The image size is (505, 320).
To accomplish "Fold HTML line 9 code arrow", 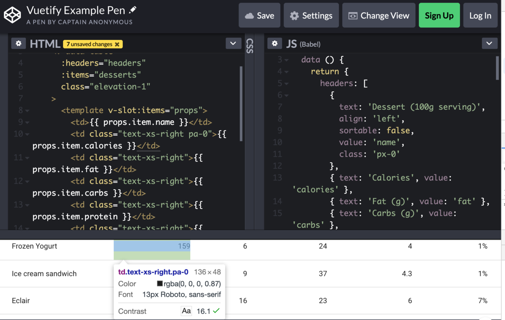I will 27,123.
